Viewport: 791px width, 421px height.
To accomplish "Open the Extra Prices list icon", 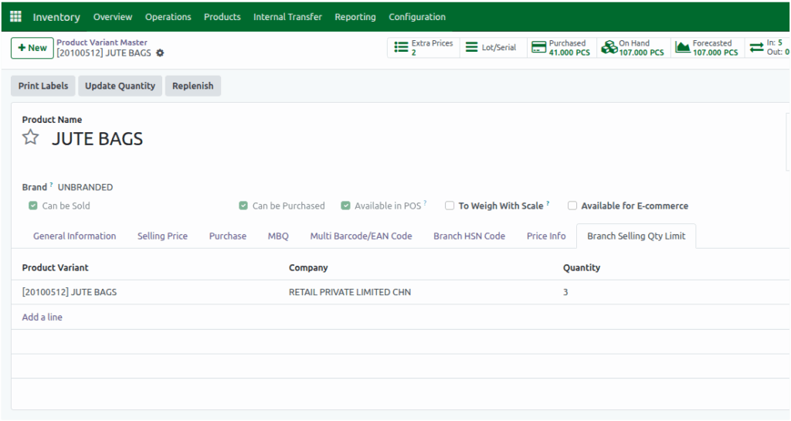I will (x=401, y=47).
